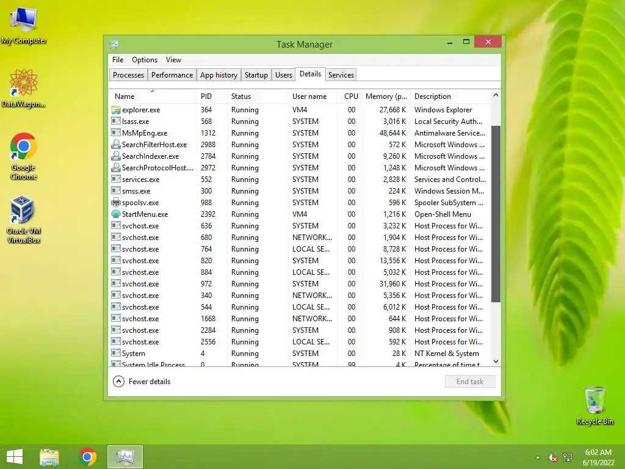Sort by the User name column header

pyautogui.click(x=312, y=96)
